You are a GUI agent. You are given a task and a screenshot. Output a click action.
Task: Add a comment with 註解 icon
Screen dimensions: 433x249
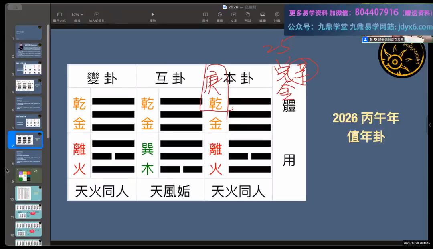(x=277, y=14)
